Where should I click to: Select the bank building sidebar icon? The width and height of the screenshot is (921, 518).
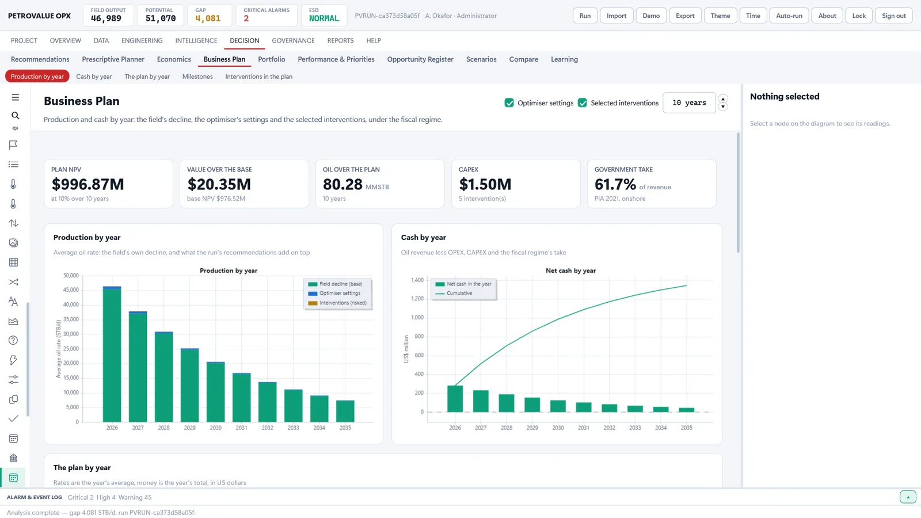(x=13, y=458)
